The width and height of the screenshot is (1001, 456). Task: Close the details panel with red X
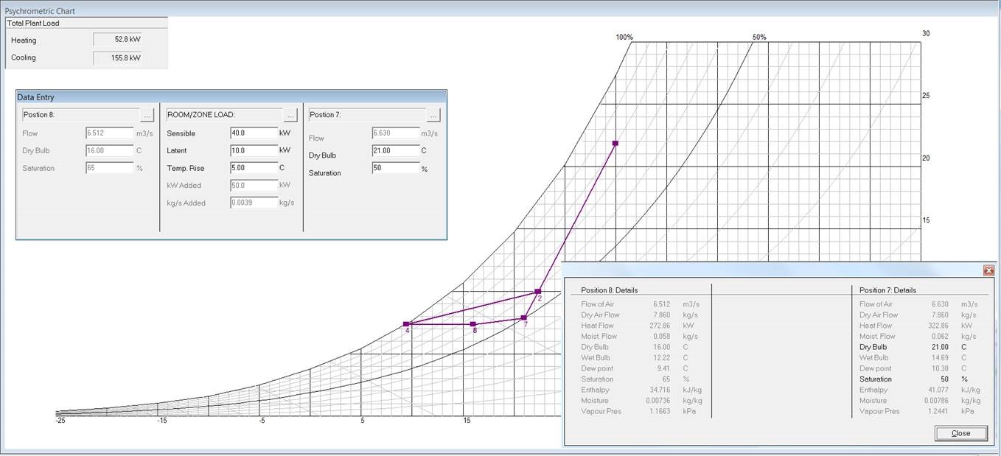[988, 270]
